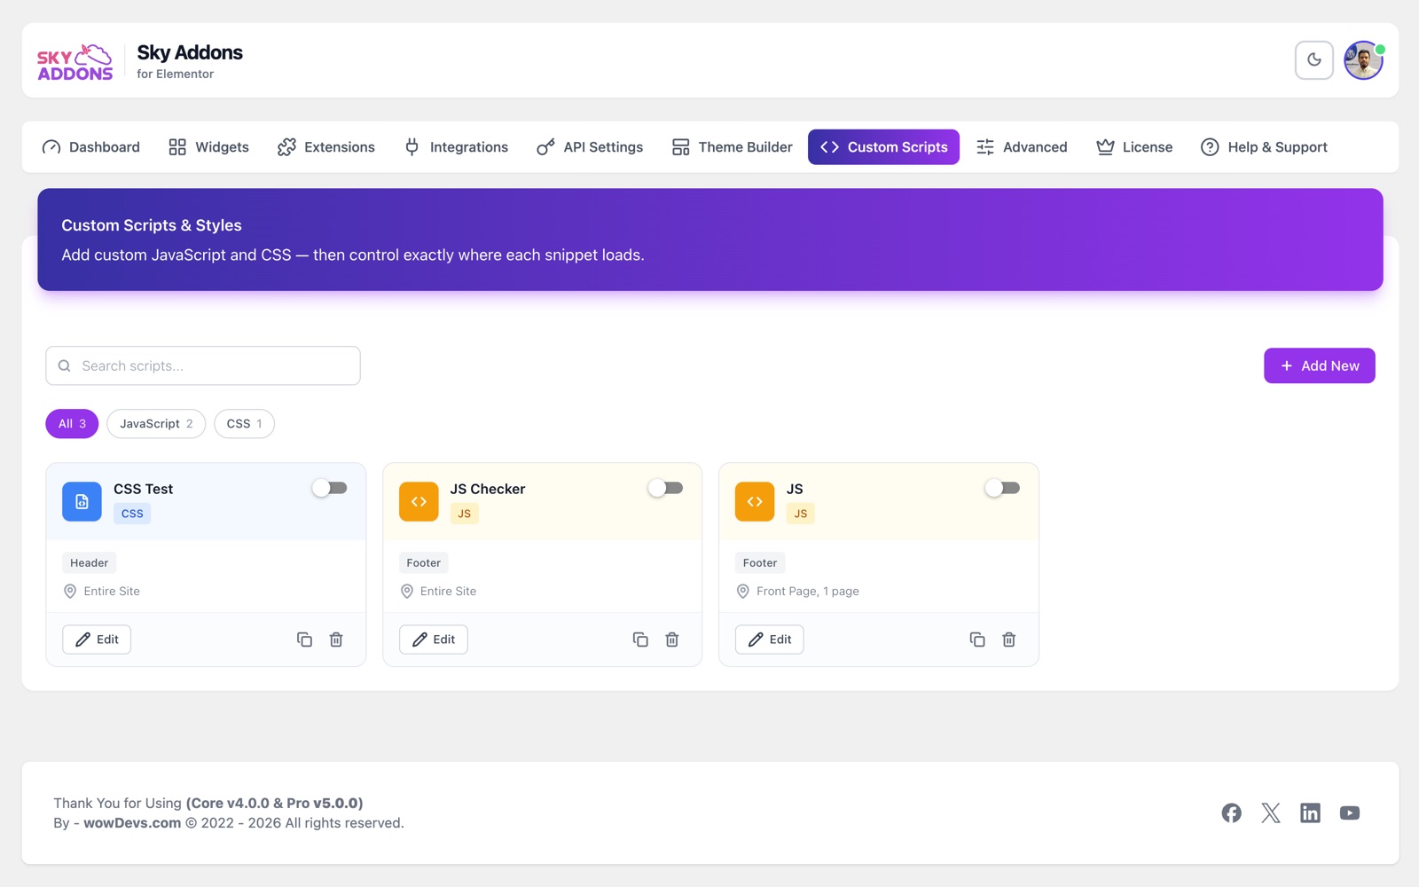Open the X social link
Image resolution: width=1419 pixels, height=887 pixels.
click(x=1271, y=812)
